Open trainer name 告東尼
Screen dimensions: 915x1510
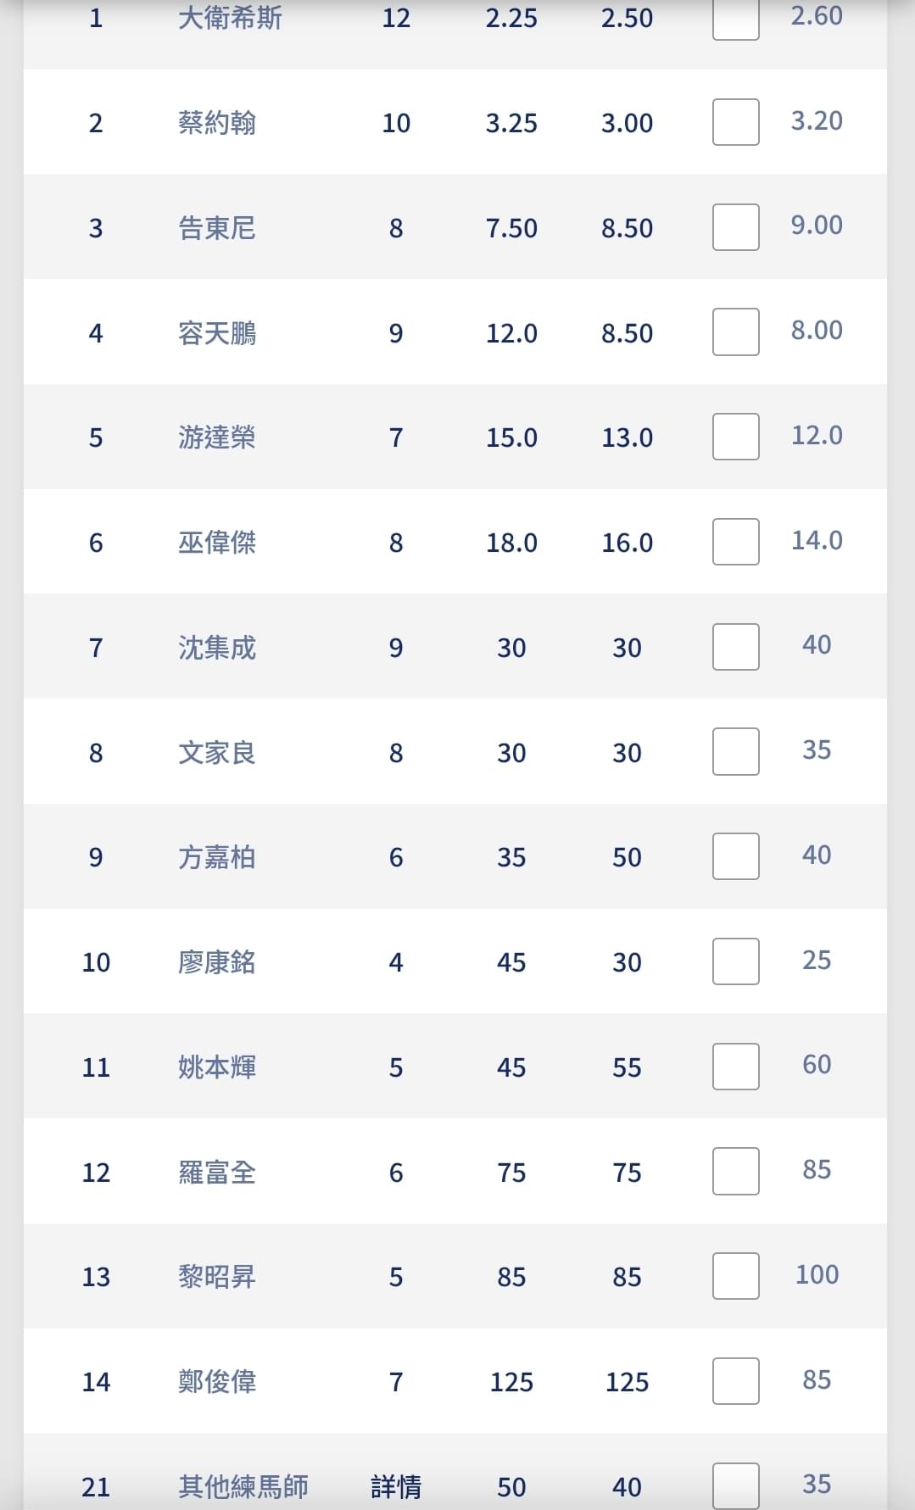click(217, 228)
